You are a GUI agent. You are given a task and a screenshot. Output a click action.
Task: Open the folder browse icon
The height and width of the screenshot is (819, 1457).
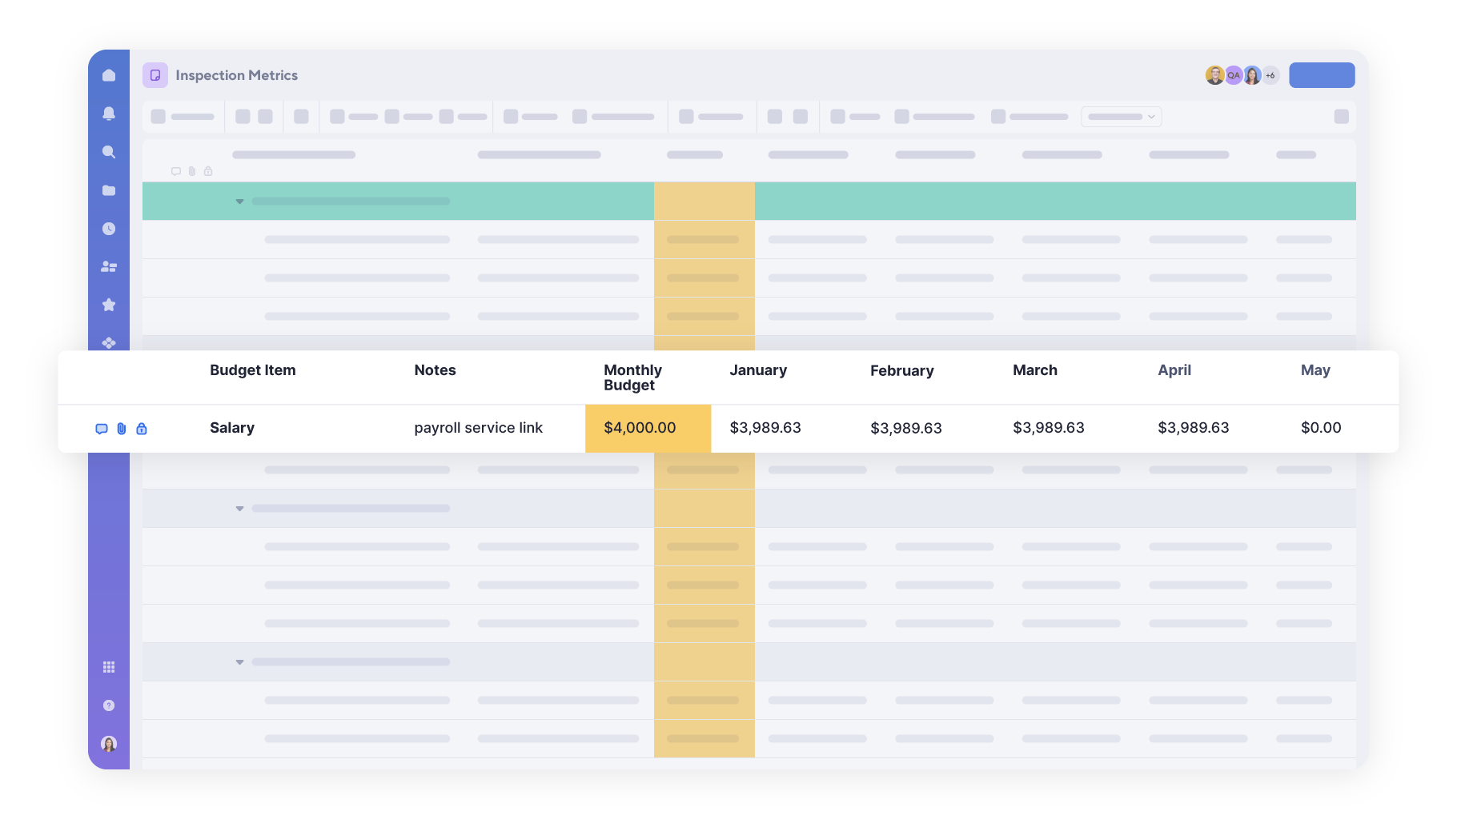tap(109, 190)
